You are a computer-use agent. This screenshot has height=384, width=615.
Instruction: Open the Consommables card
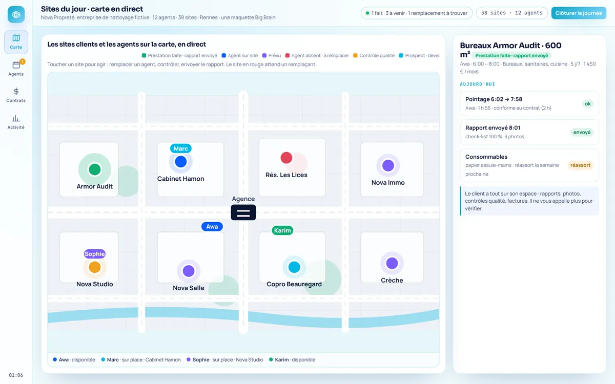point(529,165)
